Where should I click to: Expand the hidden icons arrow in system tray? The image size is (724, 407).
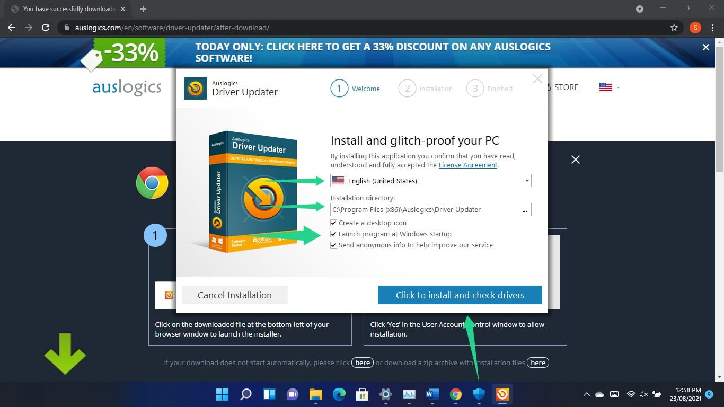click(x=586, y=394)
